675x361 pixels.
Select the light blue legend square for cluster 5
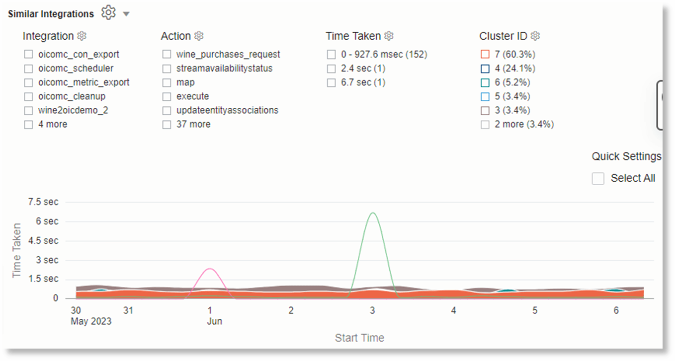[x=485, y=96]
